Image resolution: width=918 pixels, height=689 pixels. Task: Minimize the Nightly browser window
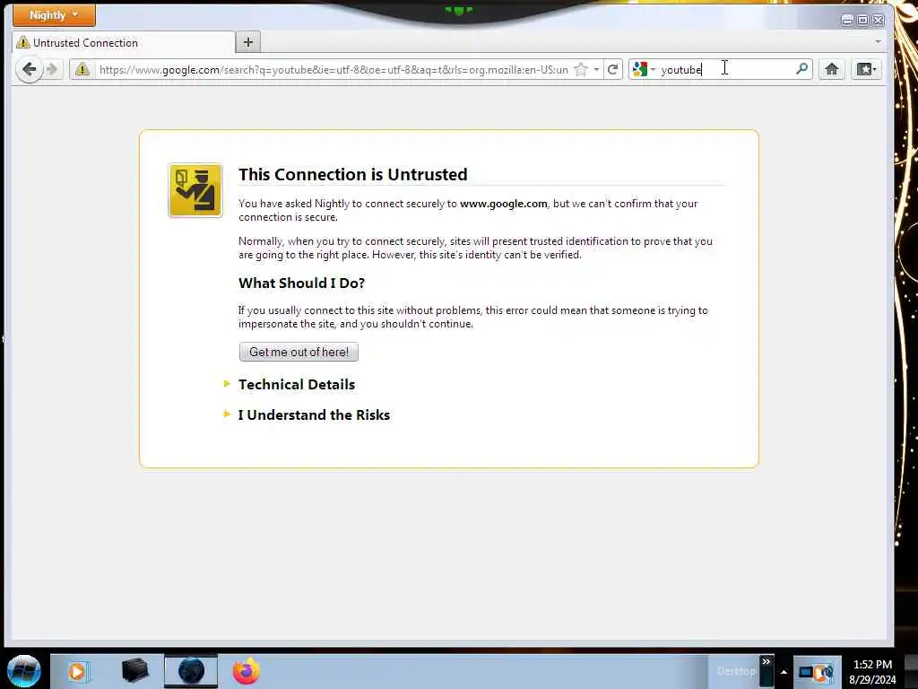pos(847,21)
